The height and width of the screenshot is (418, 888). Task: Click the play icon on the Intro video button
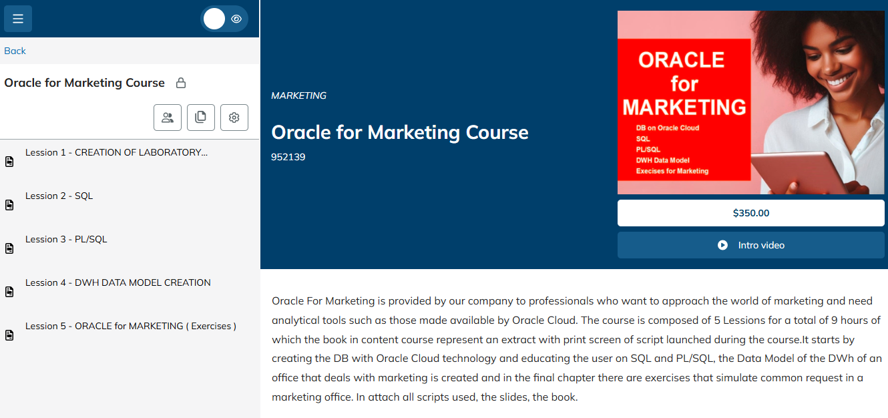pyautogui.click(x=722, y=245)
